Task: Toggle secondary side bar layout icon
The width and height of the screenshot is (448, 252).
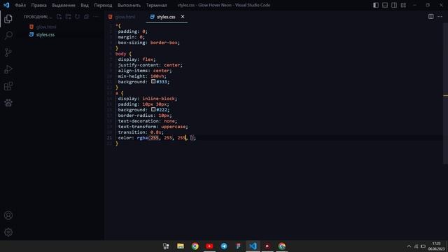Action: [x=394, y=5]
